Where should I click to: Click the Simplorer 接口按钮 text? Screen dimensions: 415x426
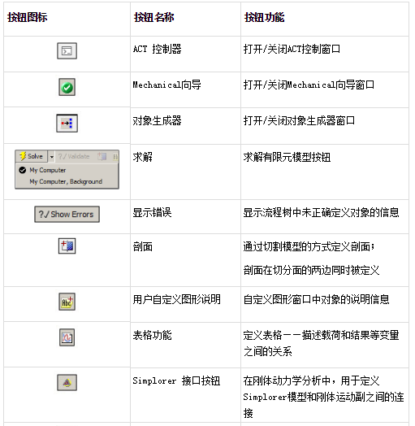click(176, 381)
